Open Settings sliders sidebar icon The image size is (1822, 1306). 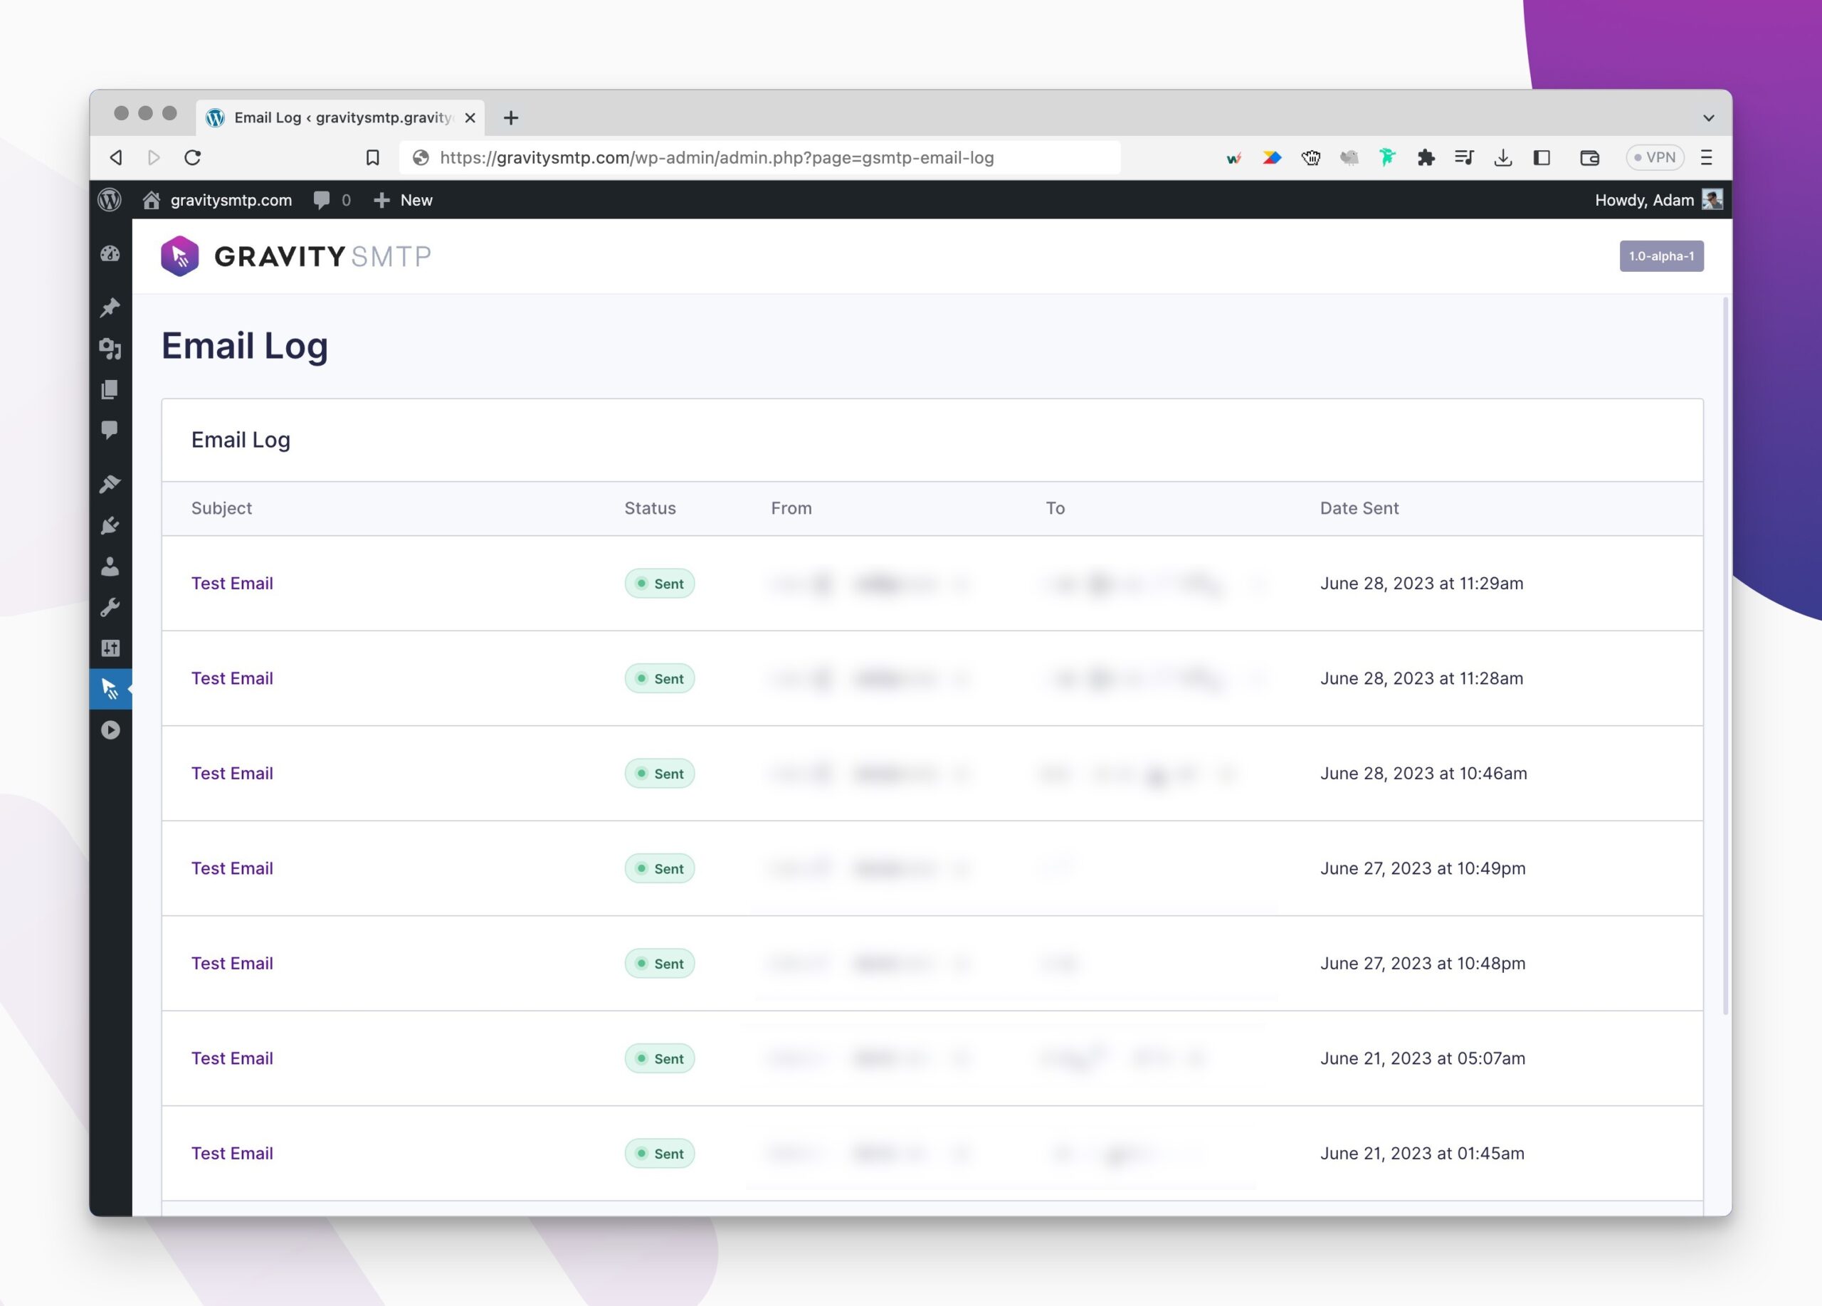110,648
